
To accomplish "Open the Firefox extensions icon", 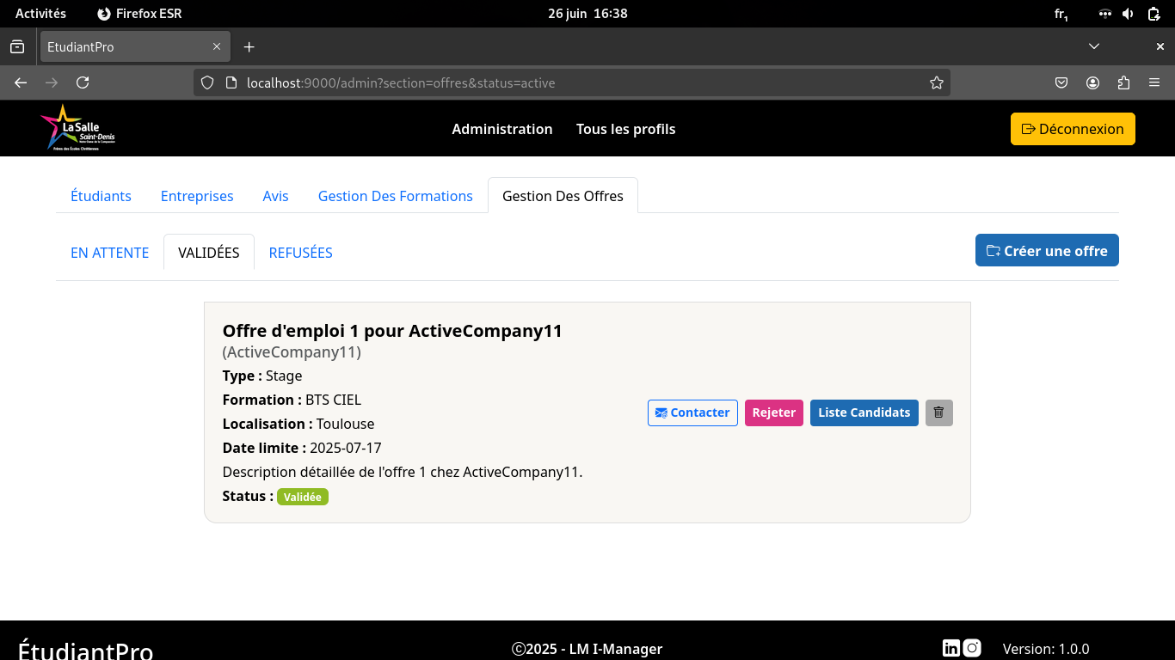I will point(1123,82).
